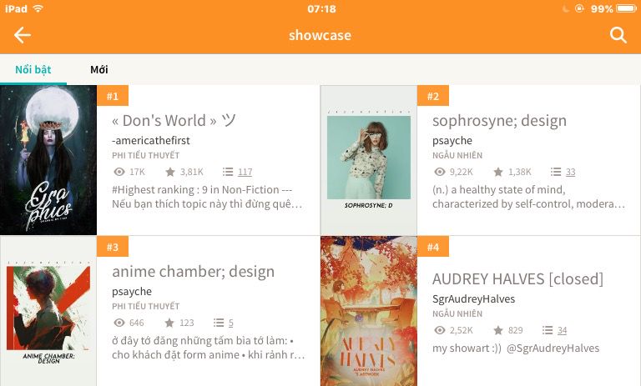Screen dimensions: 641x386
Task: Open author SgrAudreyHalves profile
Action: click(x=473, y=298)
